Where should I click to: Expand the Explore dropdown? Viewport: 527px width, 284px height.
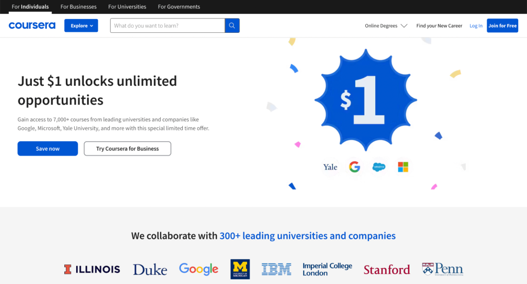pos(81,26)
